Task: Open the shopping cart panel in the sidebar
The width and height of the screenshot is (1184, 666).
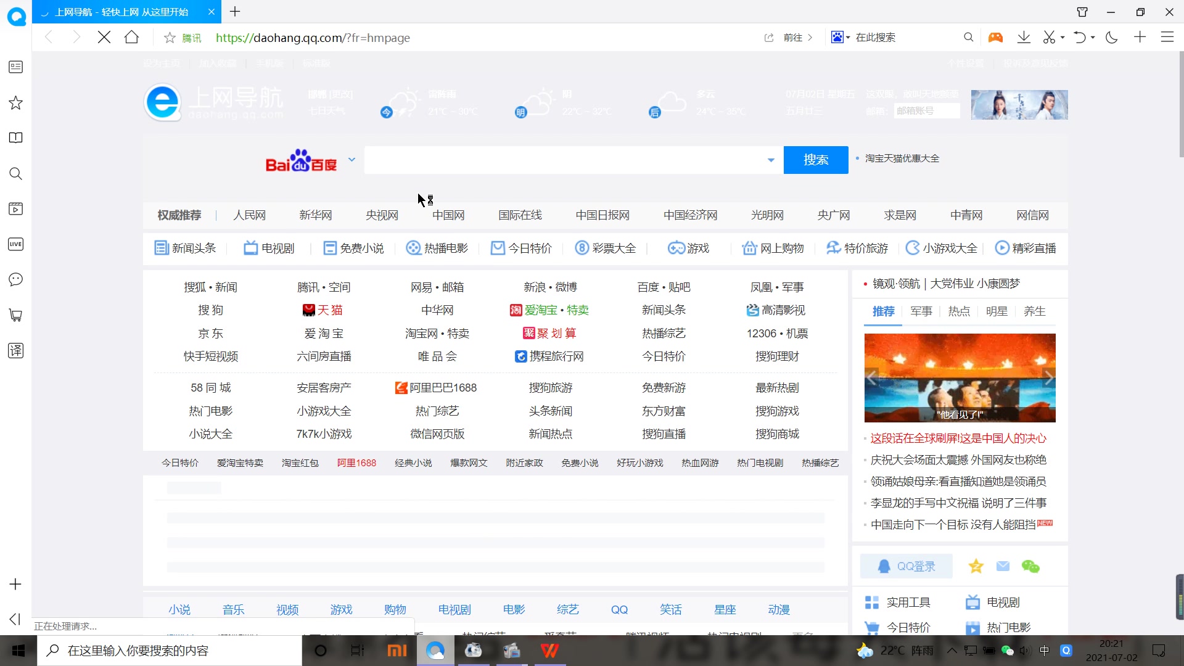Action: 15,315
